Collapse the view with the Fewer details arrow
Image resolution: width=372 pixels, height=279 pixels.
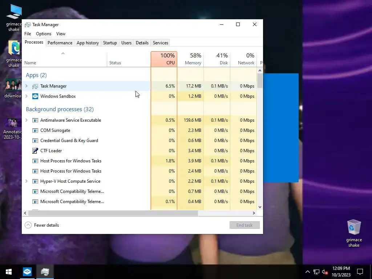point(28,225)
